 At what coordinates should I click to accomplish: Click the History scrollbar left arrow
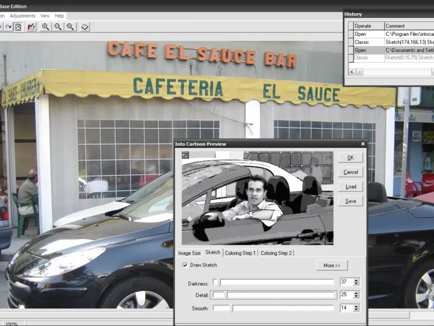tap(352, 72)
